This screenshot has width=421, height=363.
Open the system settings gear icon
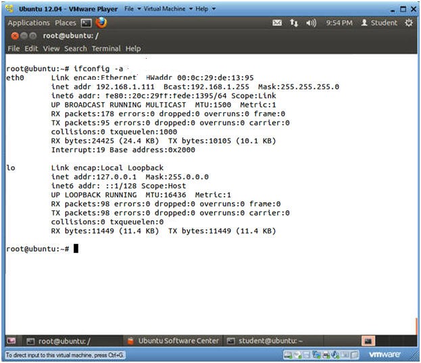click(x=409, y=23)
